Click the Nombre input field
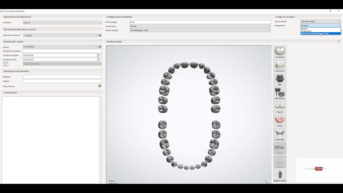Screen dimensions: 343x193 [62, 81]
